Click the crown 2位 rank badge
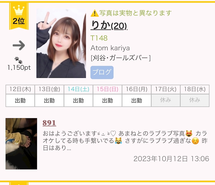 coord(19,16)
